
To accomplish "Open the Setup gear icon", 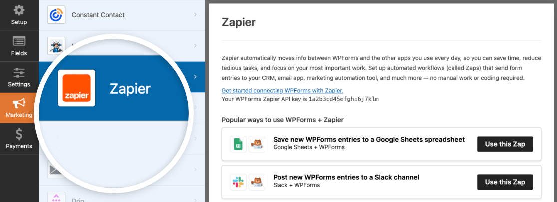I will coord(19,10).
